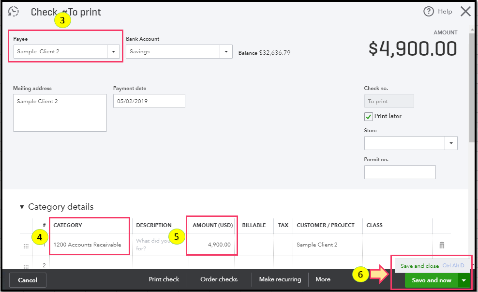Screen dimensions: 478x292
Task: Click the recent transactions history icon
Action: [14, 12]
